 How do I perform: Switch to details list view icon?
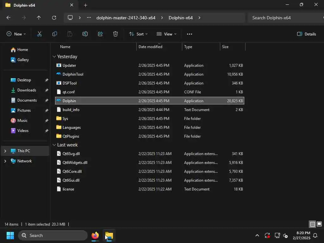[312, 224]
